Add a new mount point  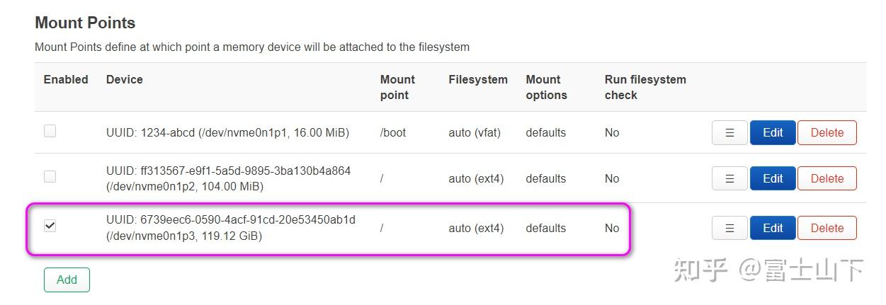click(x=67, y=280)
